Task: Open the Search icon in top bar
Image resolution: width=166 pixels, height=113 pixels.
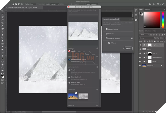Action: (x=154, y=4)
